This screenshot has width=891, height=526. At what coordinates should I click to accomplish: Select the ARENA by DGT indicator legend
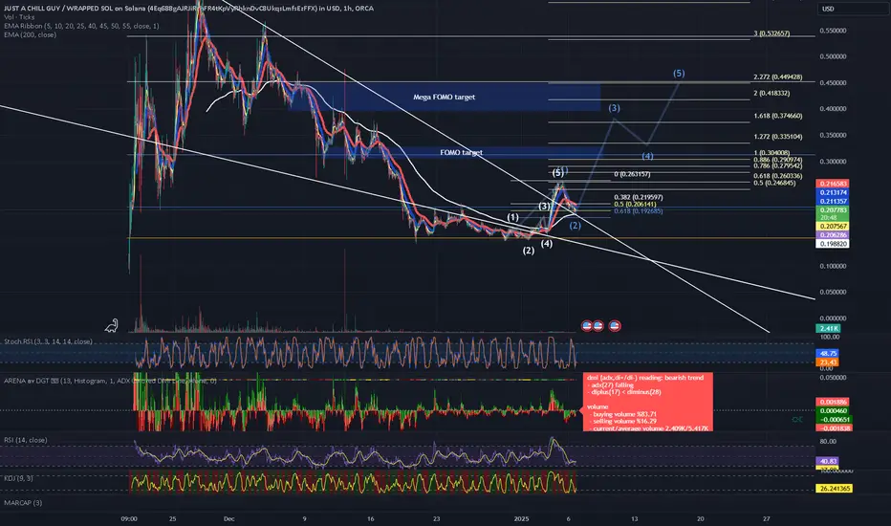point(110,381)
